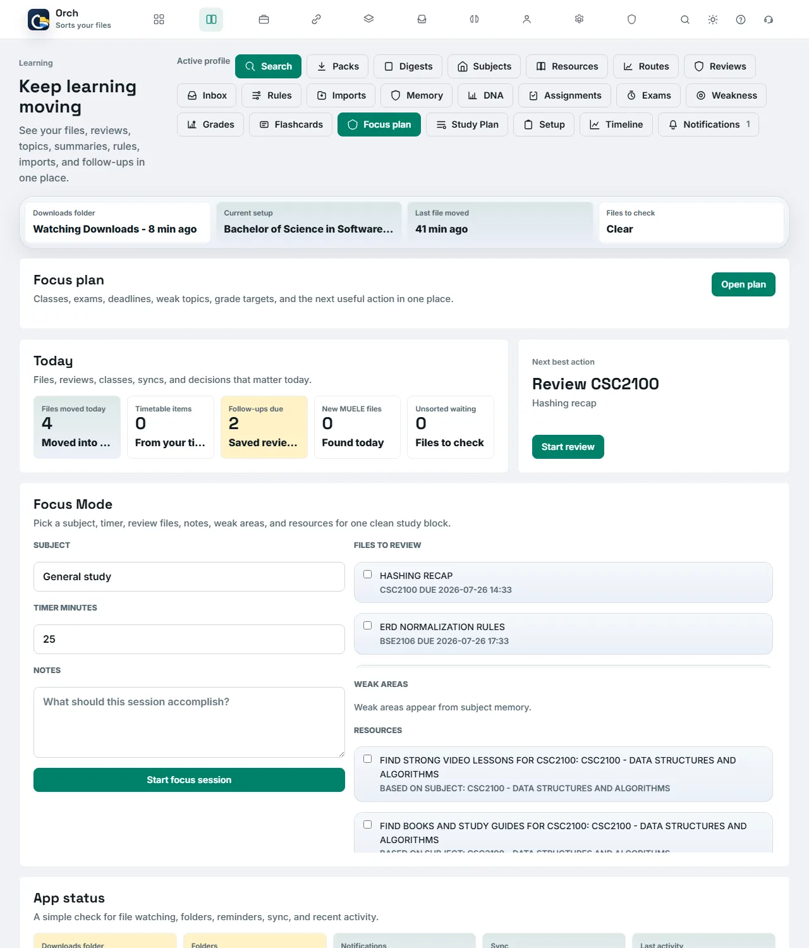Image resolution: width=809 pixels, height=948 pixels.
Task: Click the shield icon in top navigation
Action: (x=631, y=20)
